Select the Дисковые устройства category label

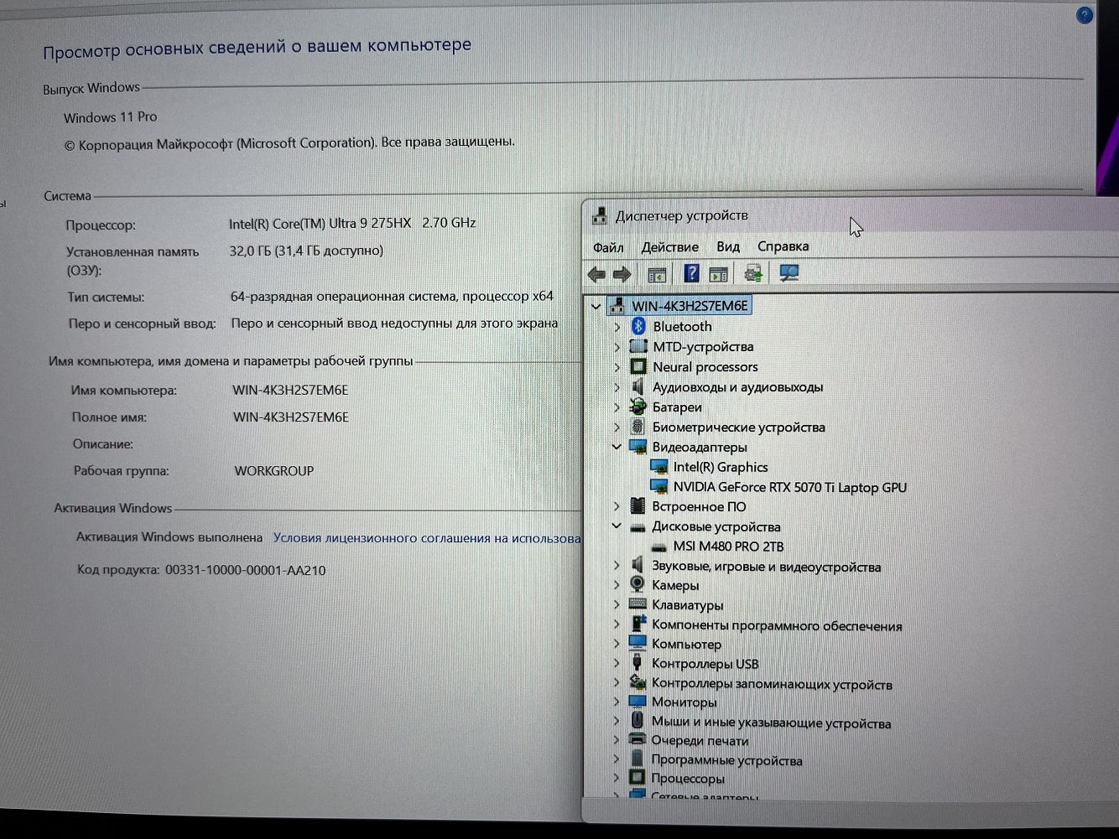[x=716, y=526]
